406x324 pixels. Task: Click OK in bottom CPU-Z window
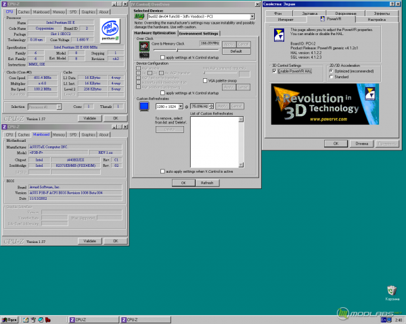[116, 241]
